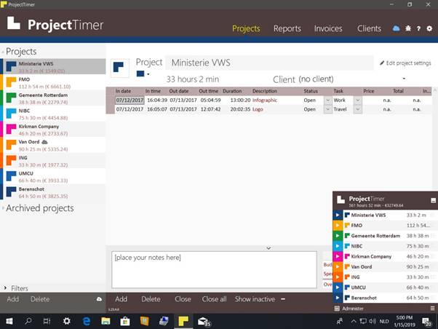The image size is (438, 329).
Task: Click the bug report icon in header
Action: (408, 28)
